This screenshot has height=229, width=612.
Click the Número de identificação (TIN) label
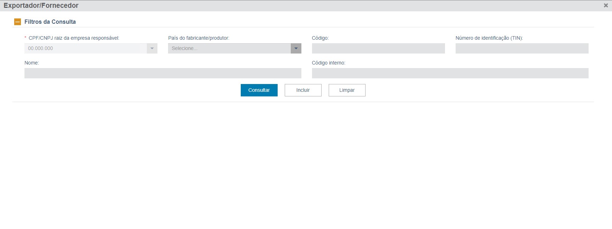click(x=489, y=38)
